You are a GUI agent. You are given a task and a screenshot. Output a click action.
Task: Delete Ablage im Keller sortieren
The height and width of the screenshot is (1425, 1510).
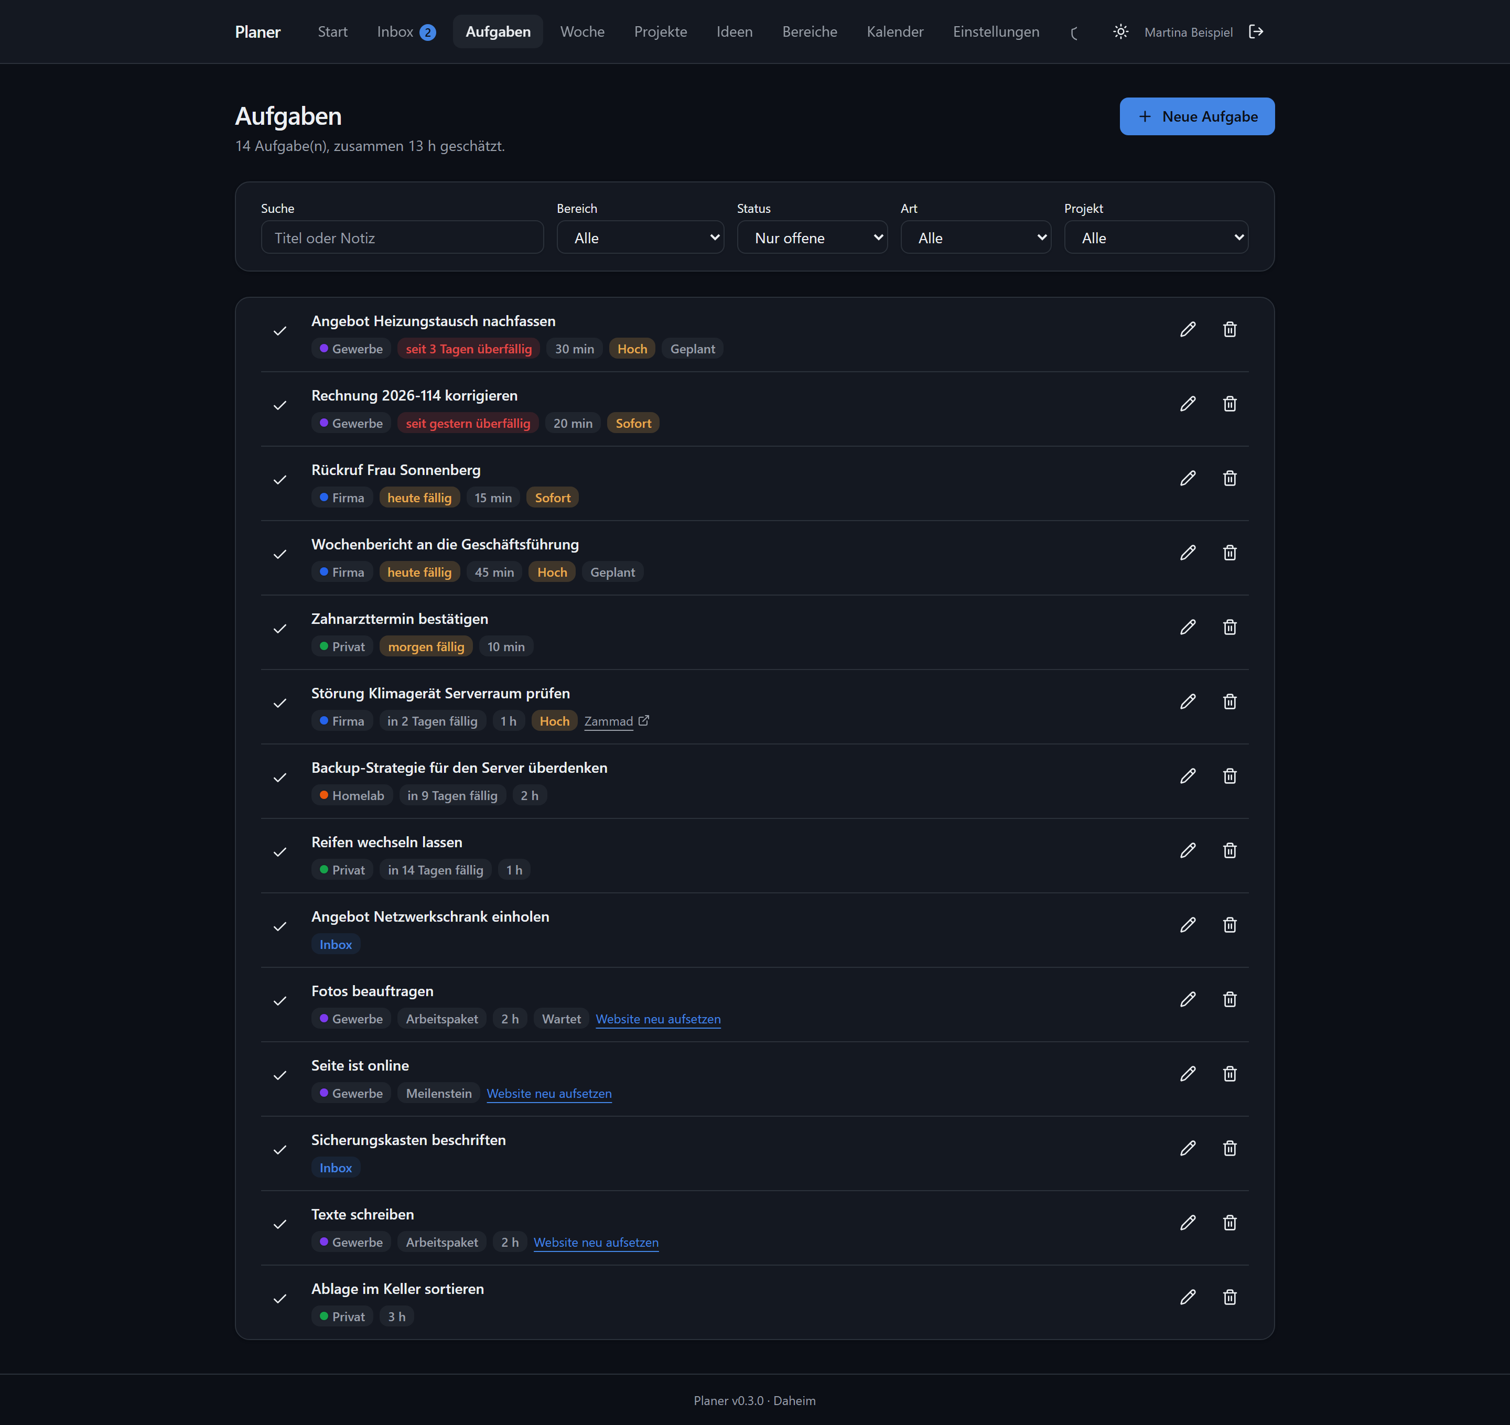click(1229, 1298)
